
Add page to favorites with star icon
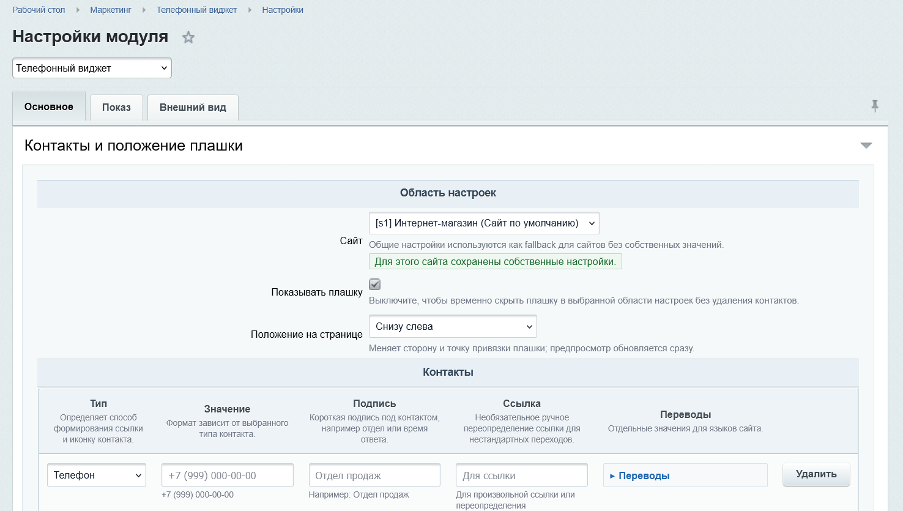click(188, 37)
